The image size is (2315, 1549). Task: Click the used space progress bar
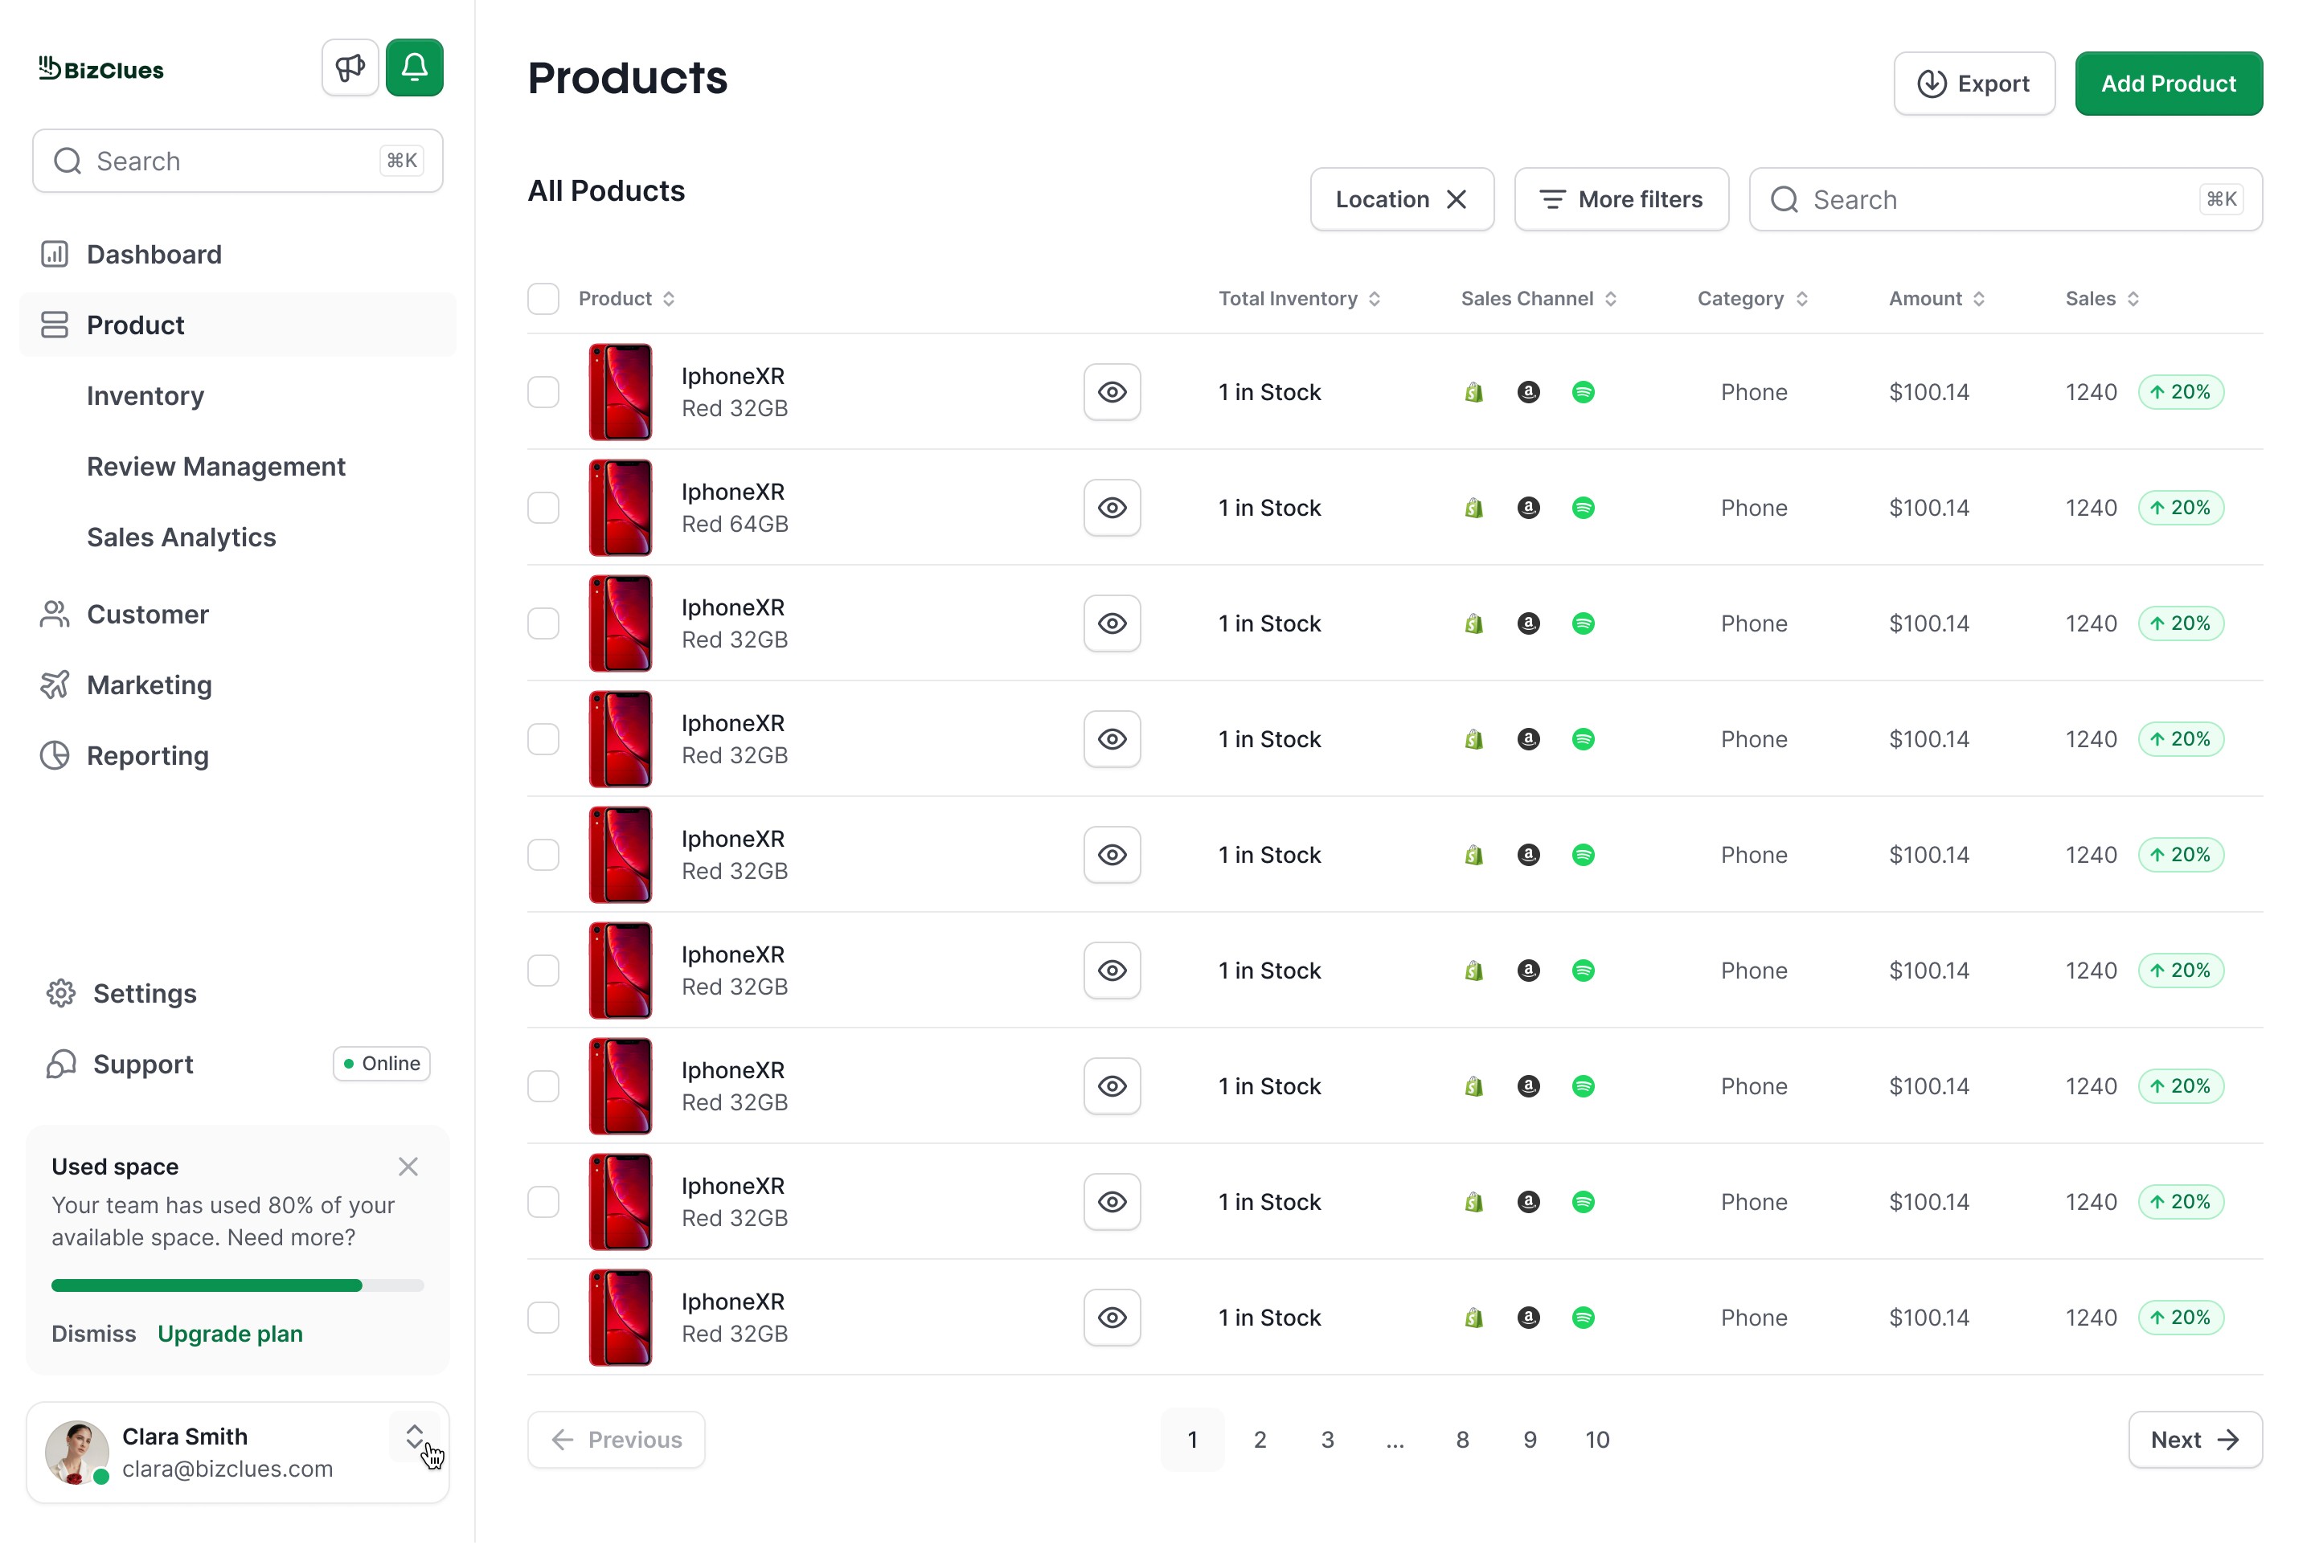tap(238, 1287)
